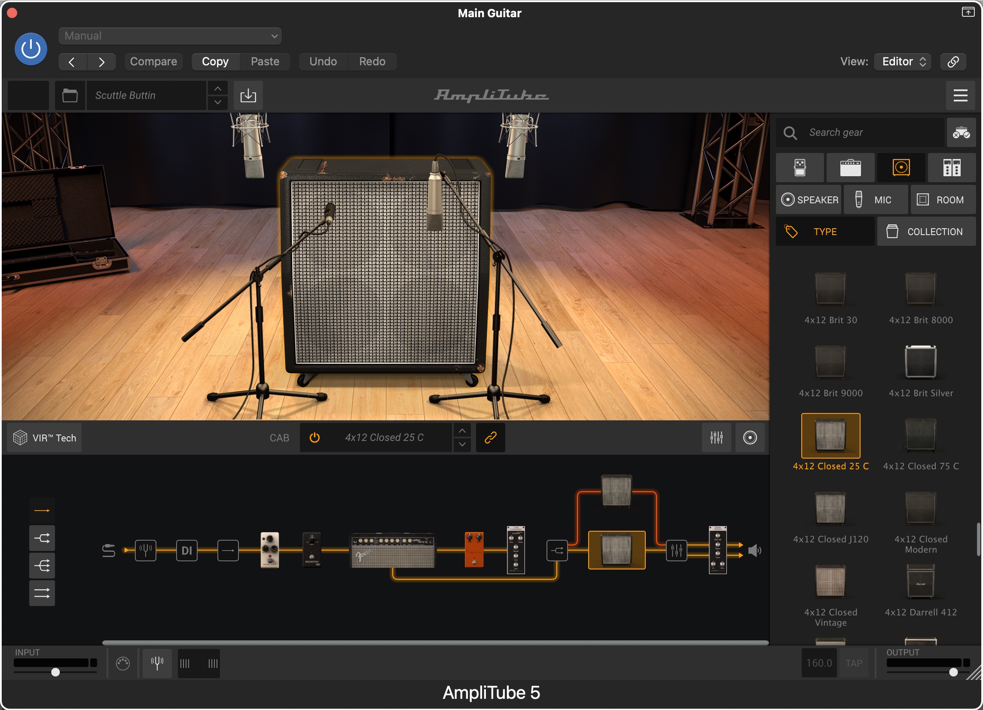
Task: Sort gear by TYPE
Action: 825,232
